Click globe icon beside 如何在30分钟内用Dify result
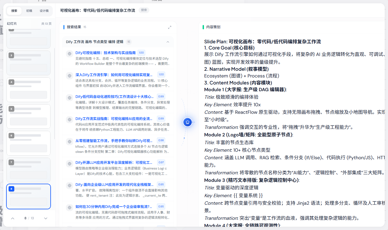This screenshot has height=230, width=388. click(x=70, y=207)
